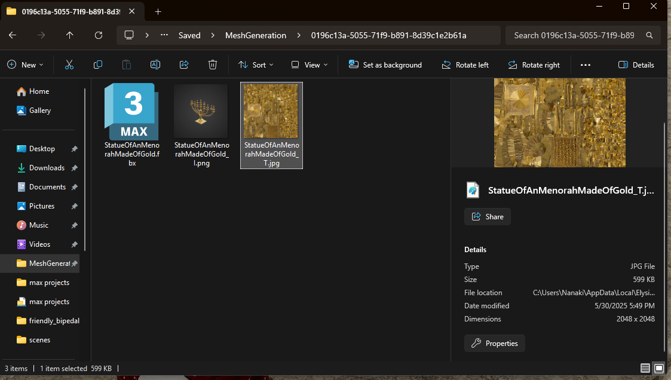Click Rotate right in the toolbar
This screenshot has width=671, height=380.
click(x=534, y=65)
